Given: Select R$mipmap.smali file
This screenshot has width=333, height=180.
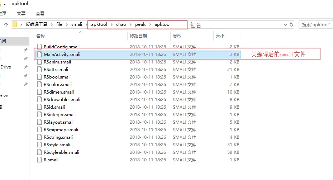Looking at the screenshot, I should point(61,130).
